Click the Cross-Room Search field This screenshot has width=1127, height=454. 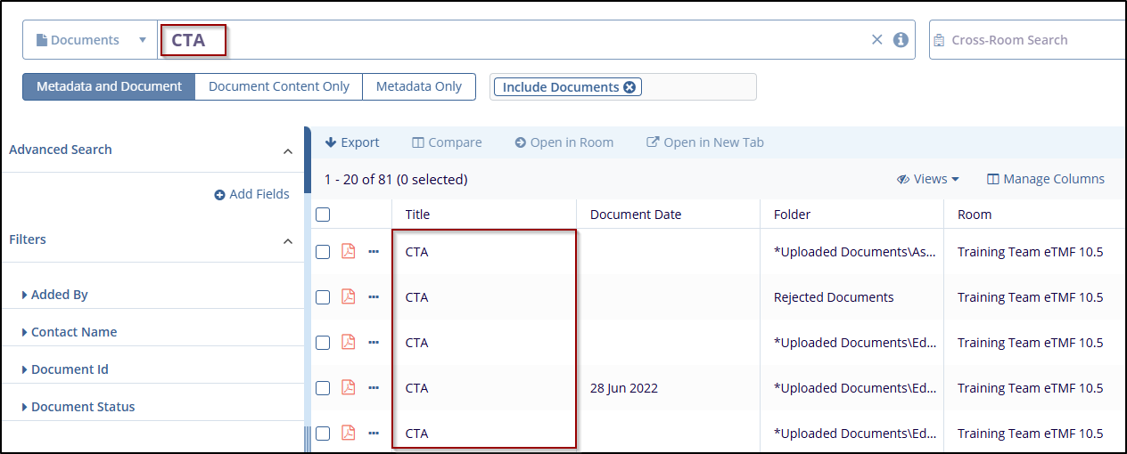point(1025,40)
